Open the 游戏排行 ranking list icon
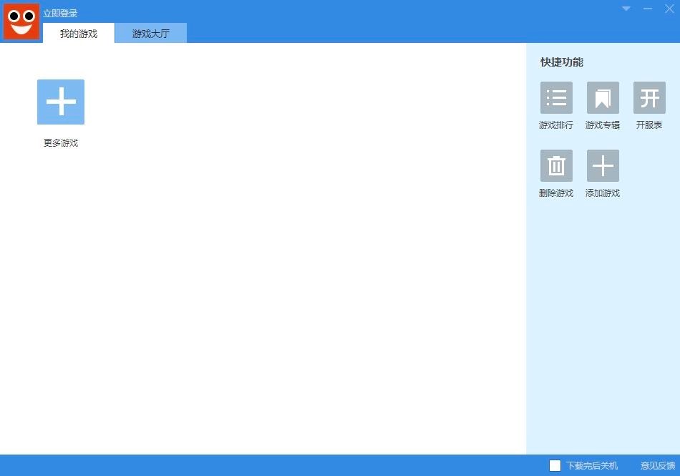This screenshot has width=680, height=476. pyautogui.click(x=556, y=97)
